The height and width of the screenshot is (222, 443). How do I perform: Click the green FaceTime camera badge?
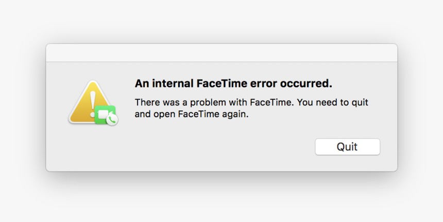click(x=105, y=115)
